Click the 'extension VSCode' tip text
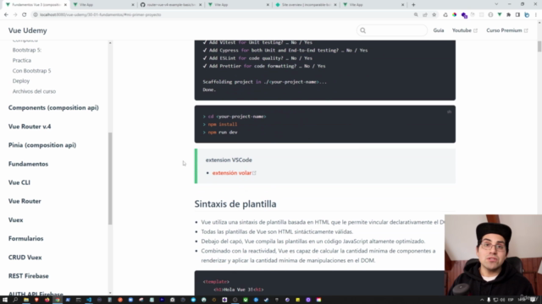542x304 pixels. point(229,160)
